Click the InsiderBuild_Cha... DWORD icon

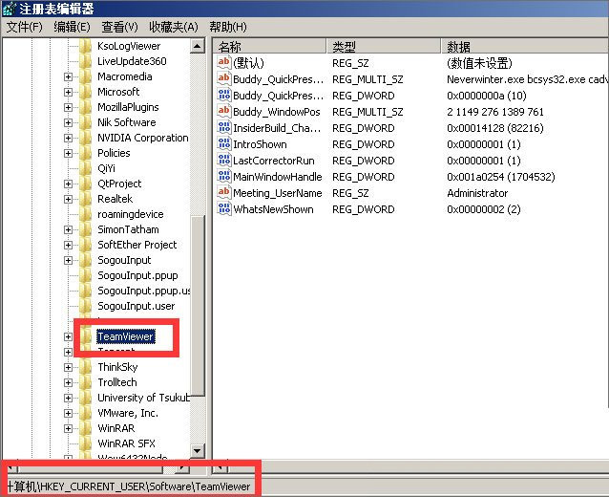224,127
